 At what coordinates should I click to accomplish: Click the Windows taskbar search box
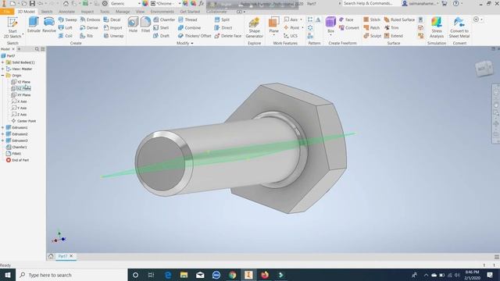click(x=71, y=275)
